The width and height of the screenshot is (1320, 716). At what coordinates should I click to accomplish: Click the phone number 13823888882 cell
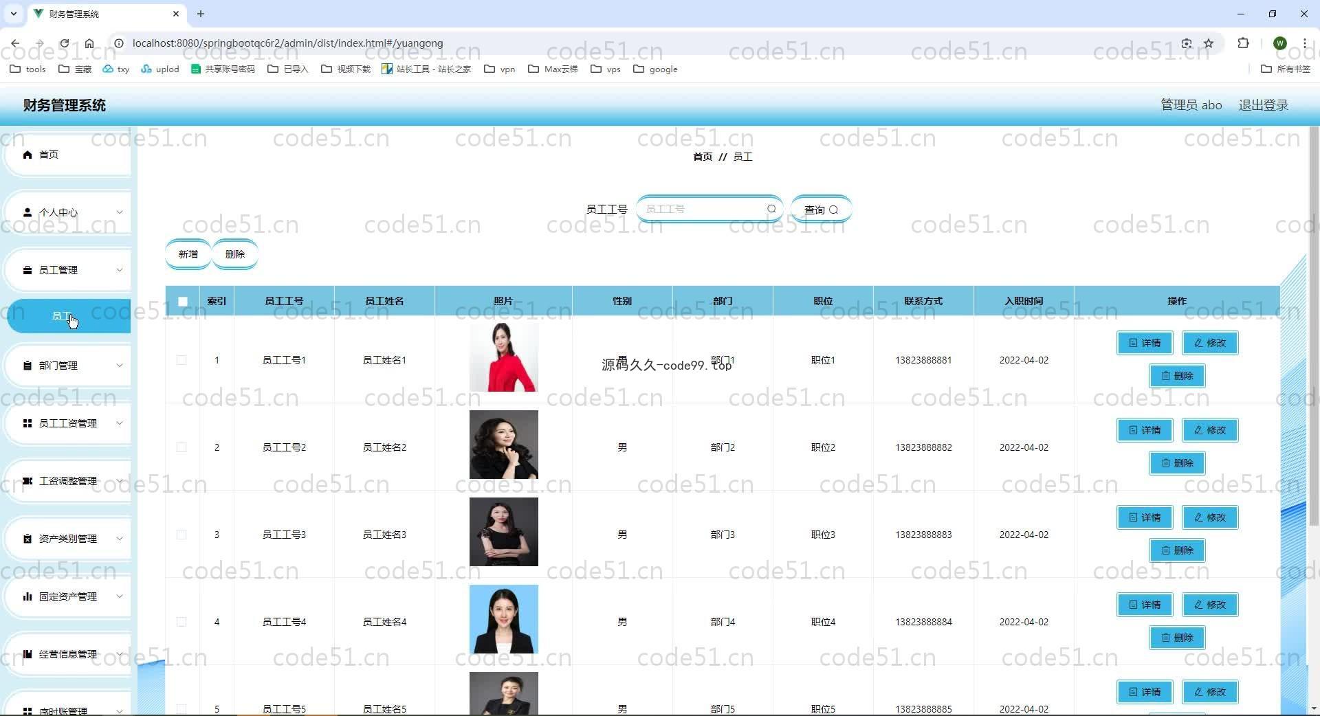point(923,447)
